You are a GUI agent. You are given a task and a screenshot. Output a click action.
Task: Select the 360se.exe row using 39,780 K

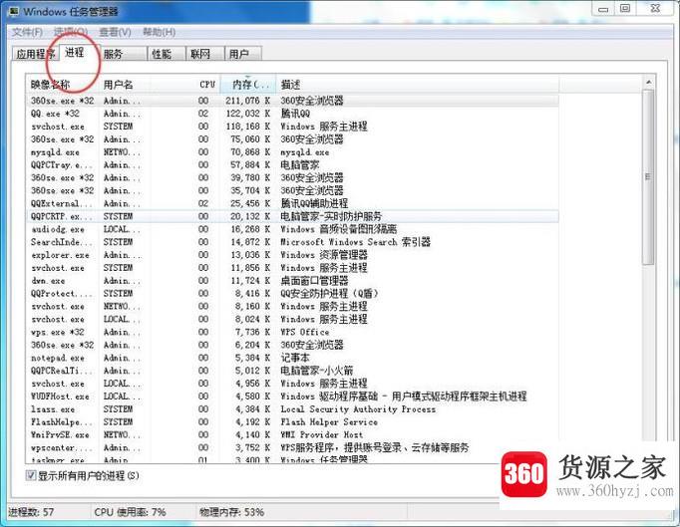tap(292, 177)
